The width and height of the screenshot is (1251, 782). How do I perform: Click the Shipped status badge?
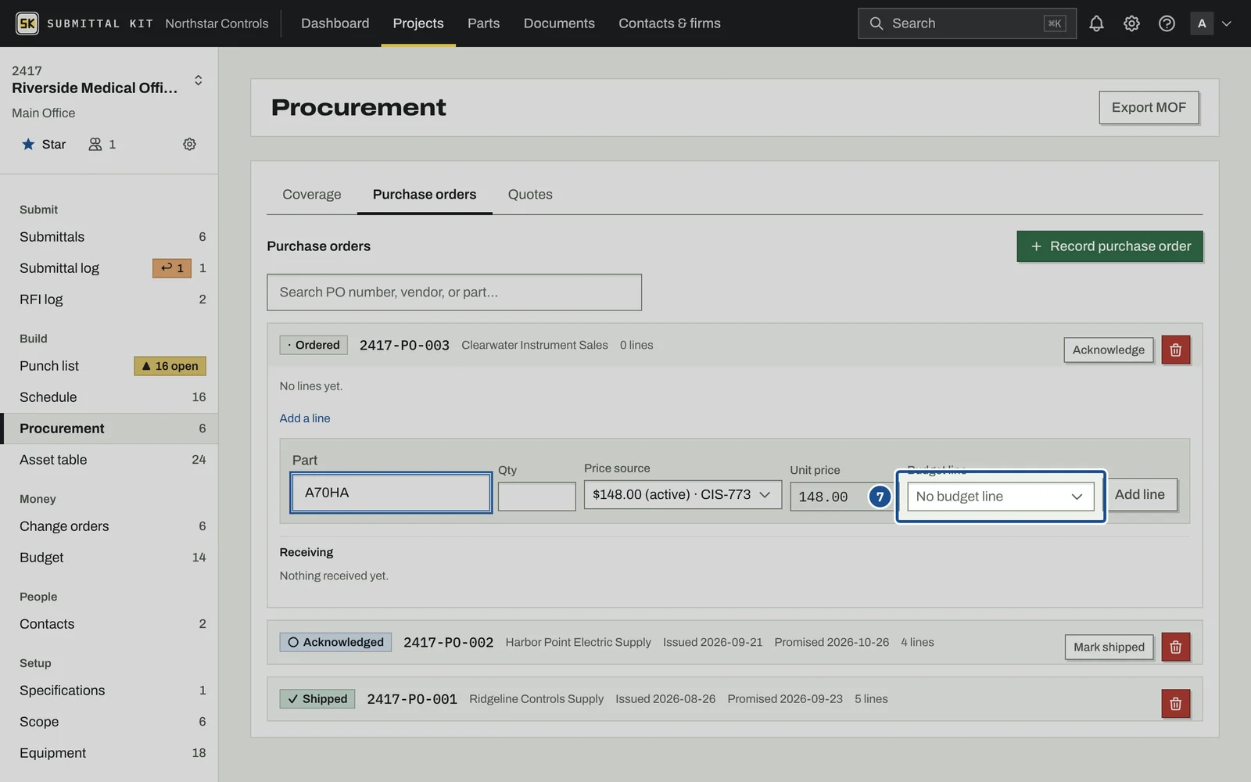click(x=317, y=699)
